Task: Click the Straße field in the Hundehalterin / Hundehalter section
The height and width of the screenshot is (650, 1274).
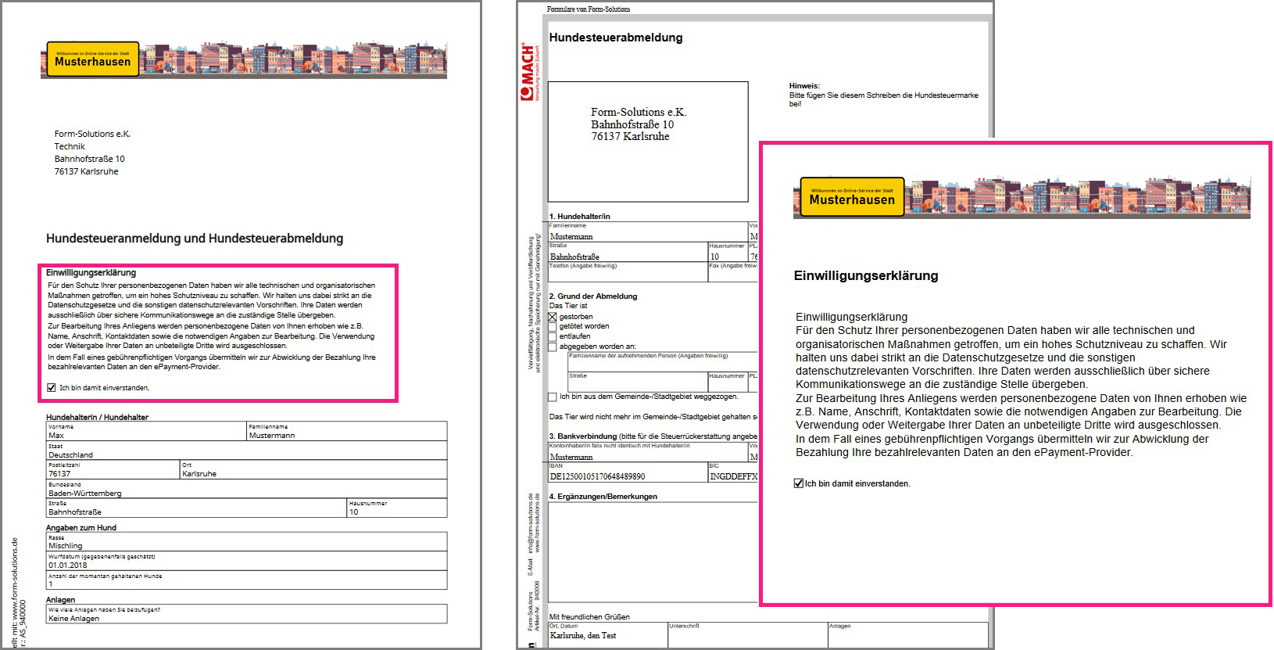Action: (197, 508)
